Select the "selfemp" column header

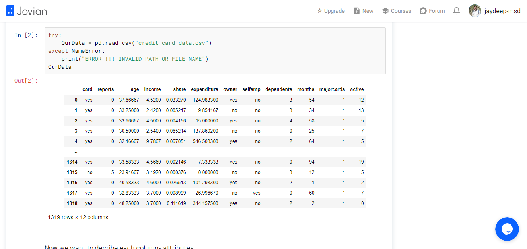[x=251, y=89]
